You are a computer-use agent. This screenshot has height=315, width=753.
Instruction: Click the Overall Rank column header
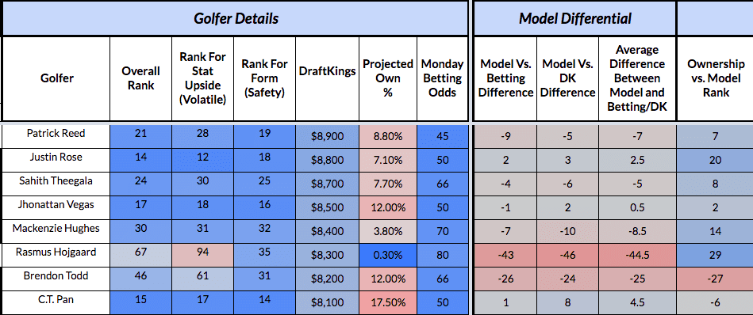140,78
